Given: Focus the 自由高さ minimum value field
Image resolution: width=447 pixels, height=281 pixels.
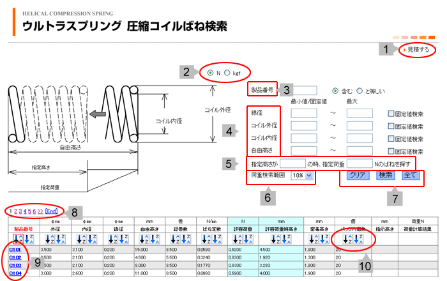Looking at the screenshot, I should point(304,151).
